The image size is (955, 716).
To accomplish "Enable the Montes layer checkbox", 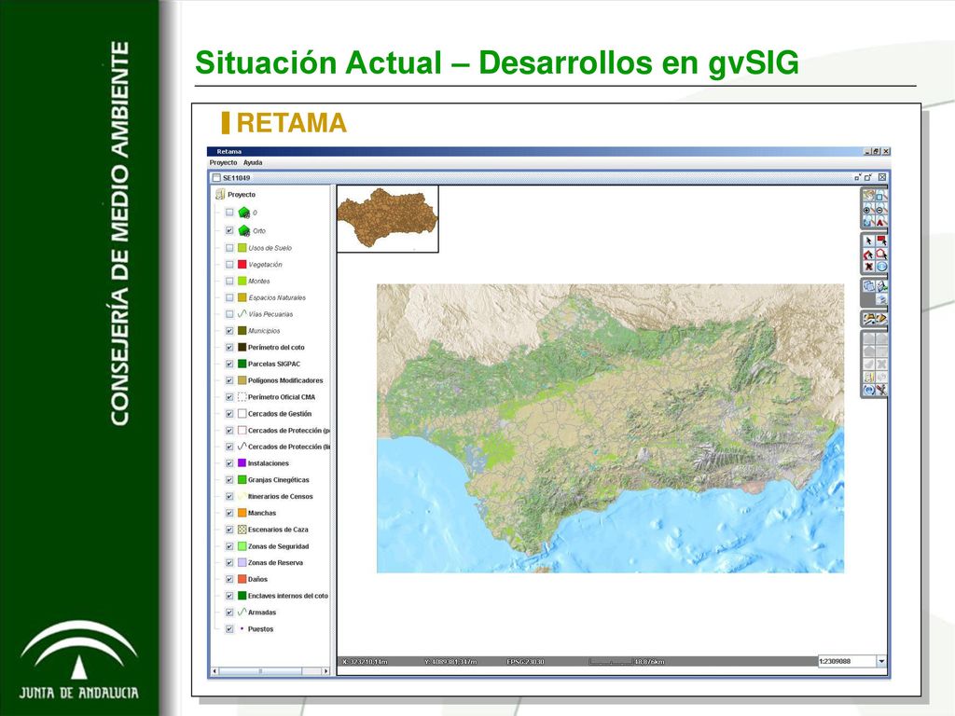I will point(229,281).
